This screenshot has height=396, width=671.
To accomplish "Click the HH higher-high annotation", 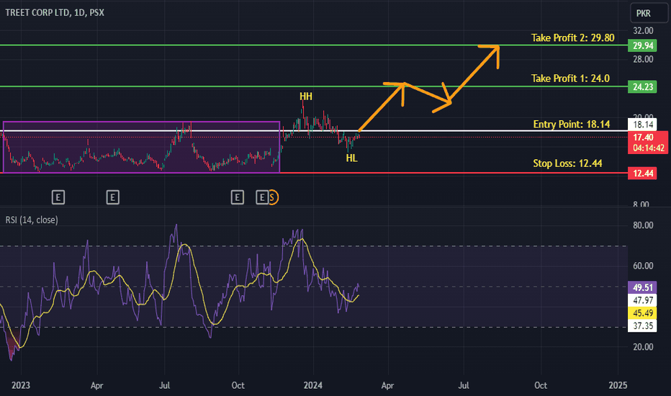I will pos(305,96).
